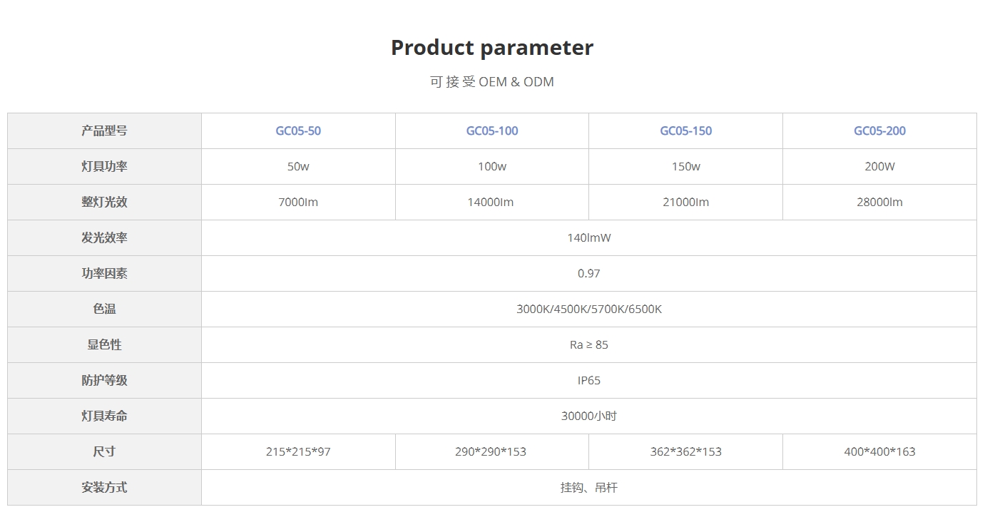The image size is (985, 512).
Task: Click the 产品型号 row header
Action: pyautogui.click(x=104, y=130)
